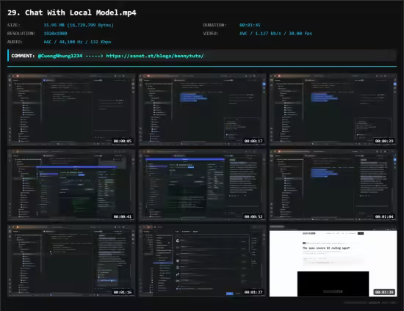Click the AUDIO: label
This screenshot has height=311, width=404.
coord(15,42)
